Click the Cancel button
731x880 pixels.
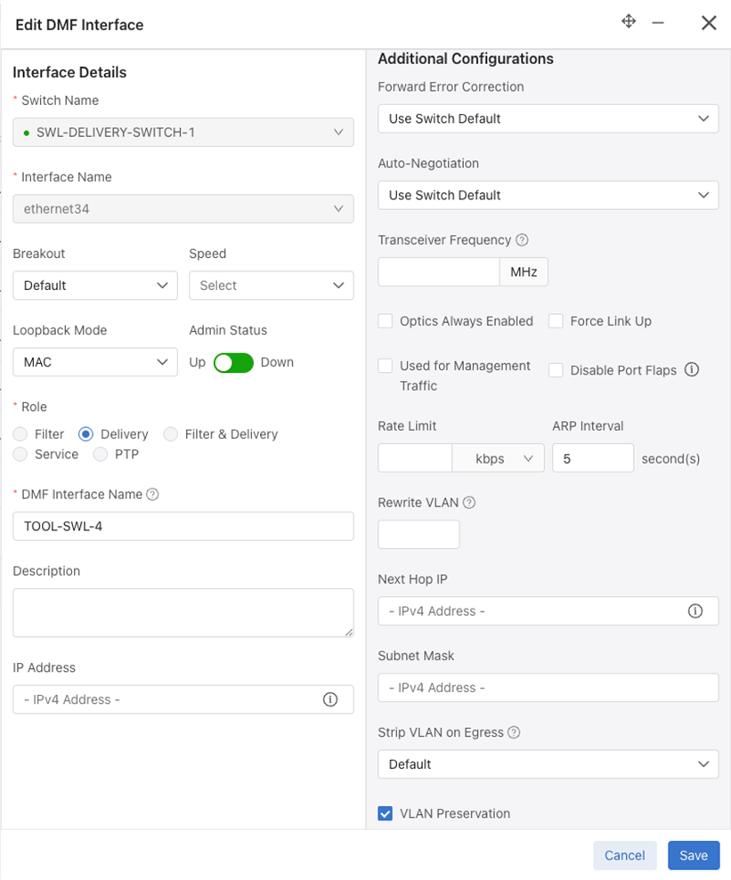624,855
